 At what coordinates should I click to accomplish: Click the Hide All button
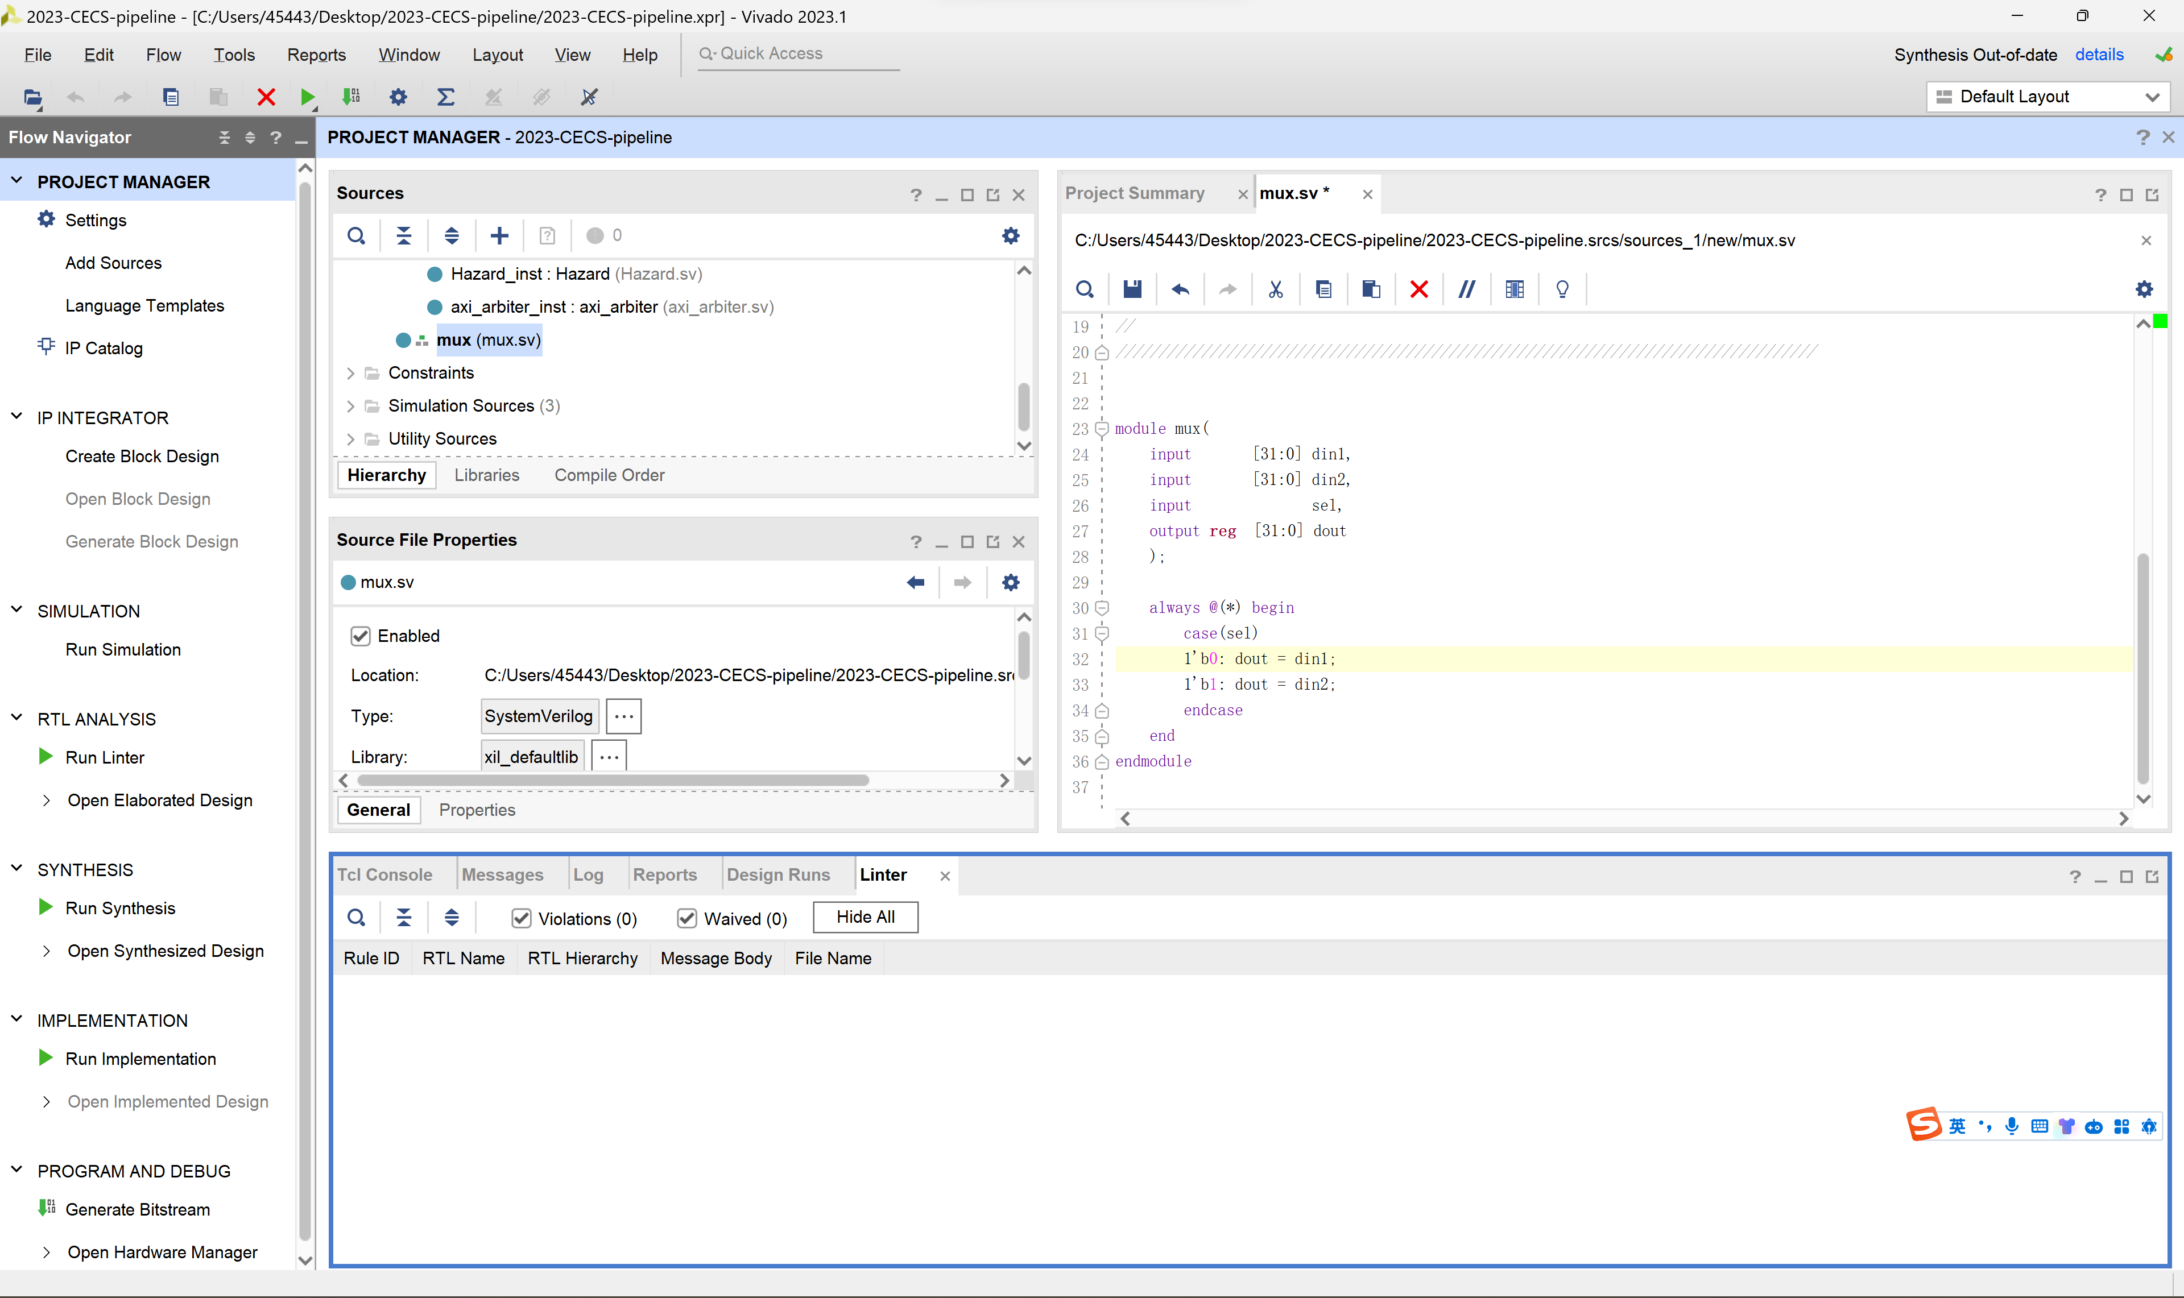pos(864,918)
